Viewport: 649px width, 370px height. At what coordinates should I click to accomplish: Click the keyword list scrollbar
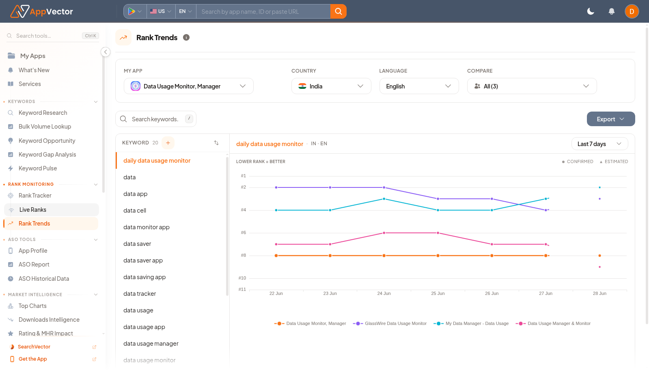(x=227, y=226)
